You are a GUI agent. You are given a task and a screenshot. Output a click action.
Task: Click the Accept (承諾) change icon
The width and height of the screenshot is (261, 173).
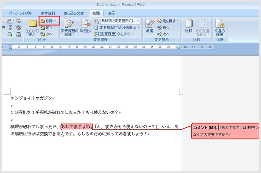150,23
